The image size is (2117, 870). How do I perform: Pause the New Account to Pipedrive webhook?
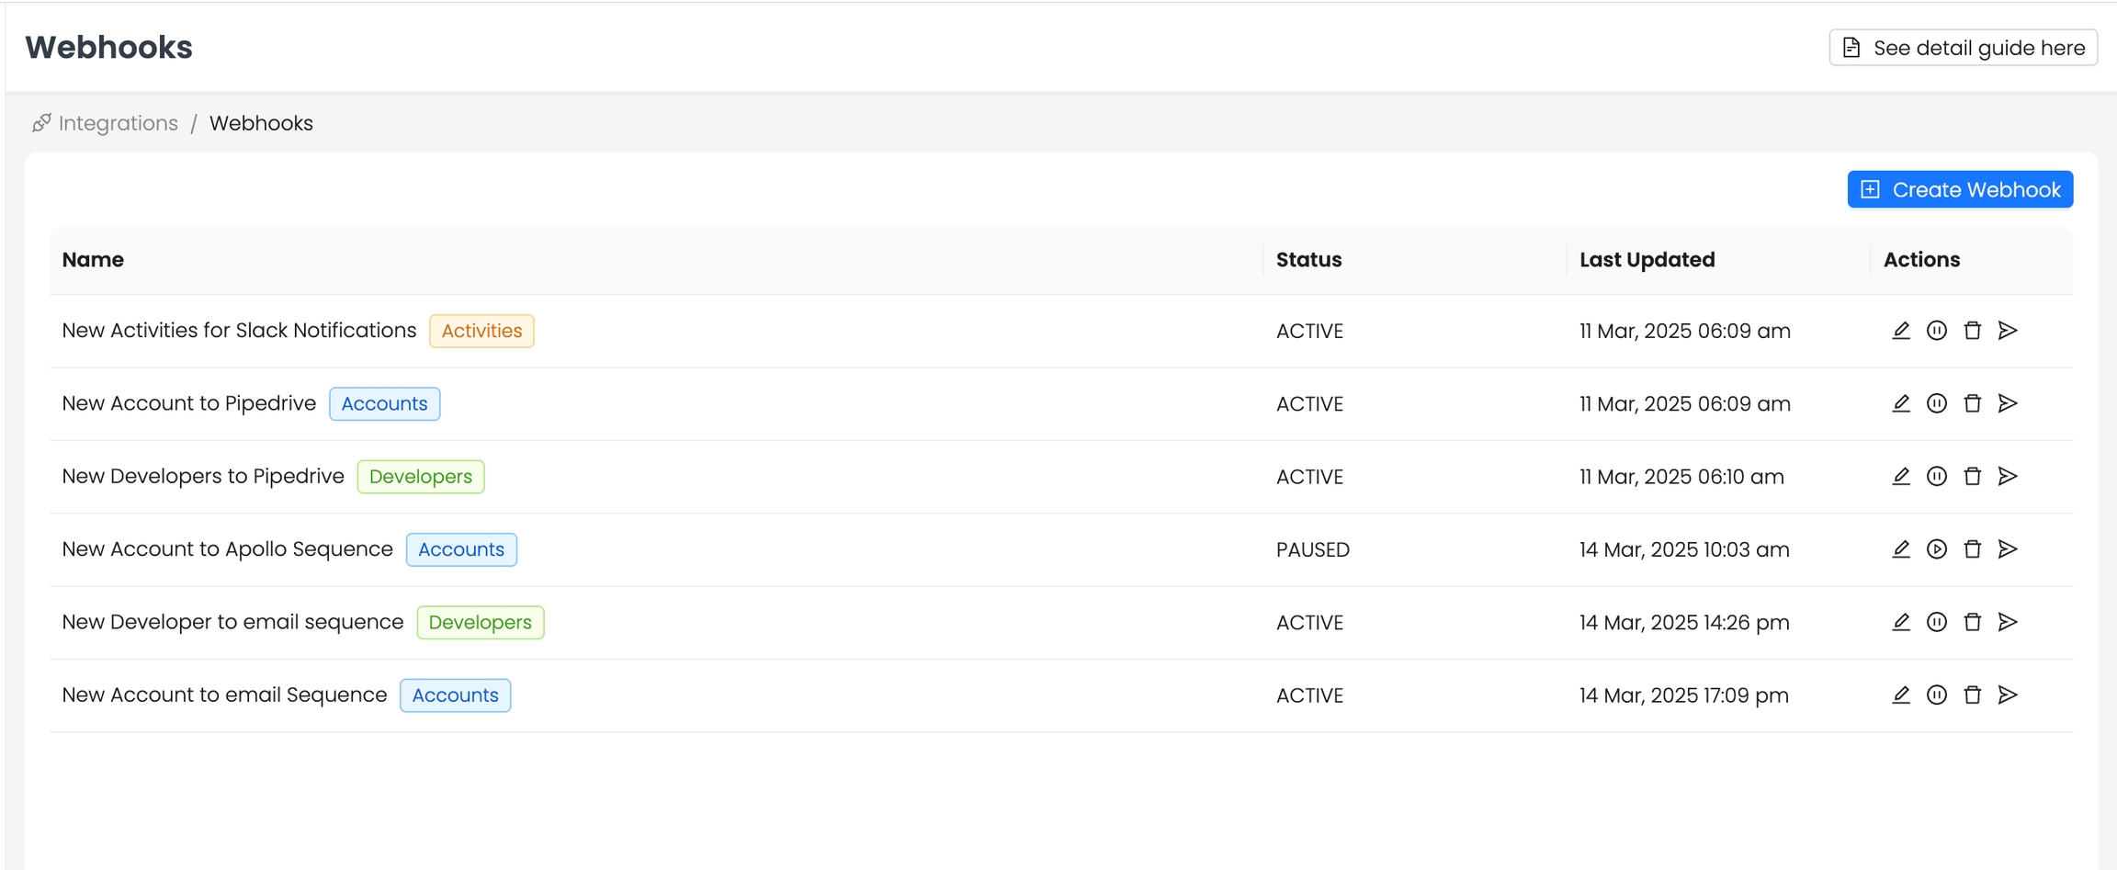[x=1937, y=403]
